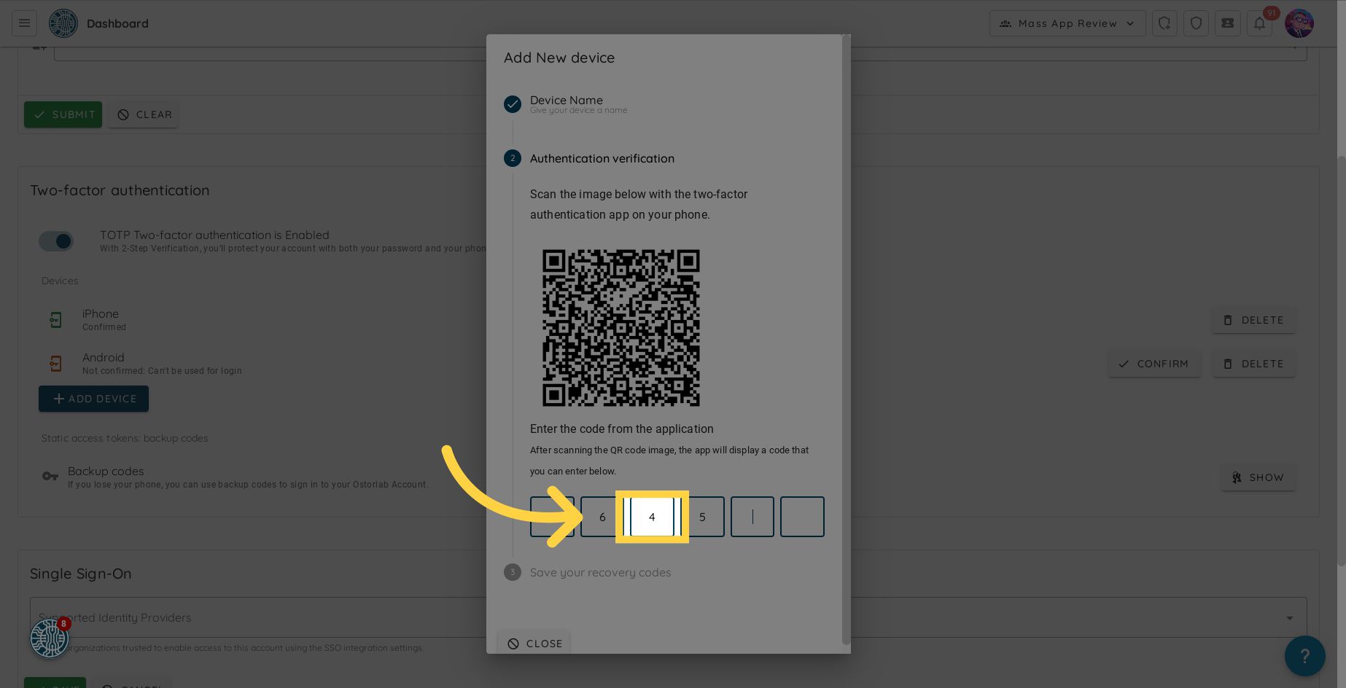Confirm the Android device
This screenshot has height=688, width=1346.
[x=1154, y=364]
